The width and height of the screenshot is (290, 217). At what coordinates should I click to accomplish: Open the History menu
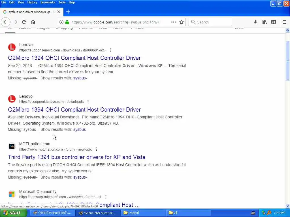click(x=32, y=2)
